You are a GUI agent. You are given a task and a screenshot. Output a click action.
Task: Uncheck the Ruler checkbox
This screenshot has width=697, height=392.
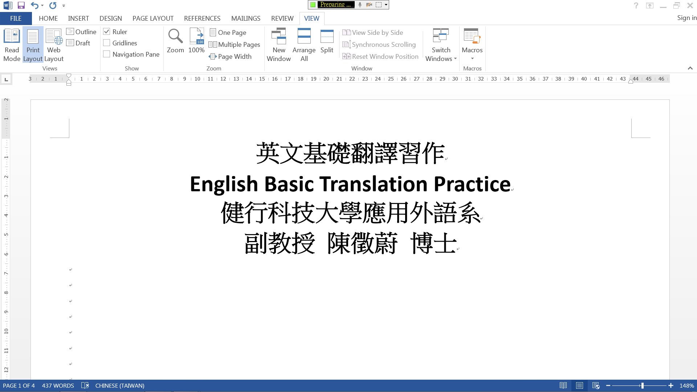tap(107, 32)
